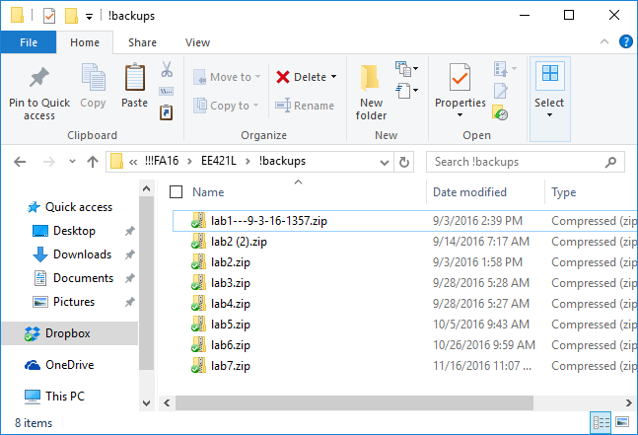Open the Help question mark icon
The width and height of the screenshot is (638, 435).
625,41
